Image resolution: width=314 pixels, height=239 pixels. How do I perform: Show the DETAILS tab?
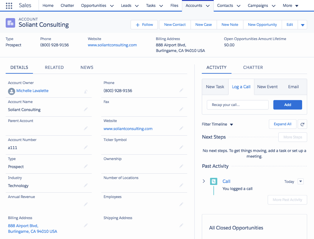19,68
